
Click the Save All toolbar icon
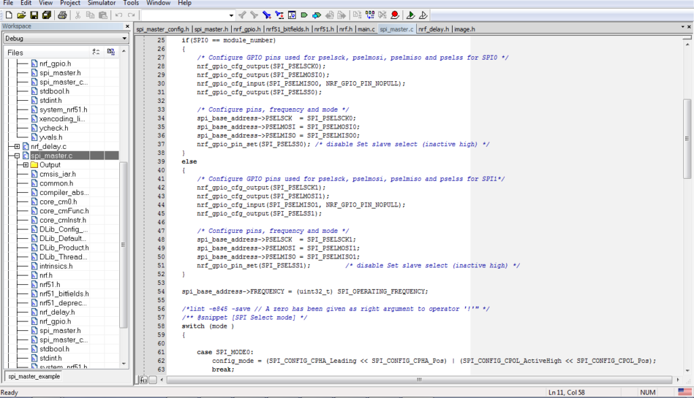[45, 15]
